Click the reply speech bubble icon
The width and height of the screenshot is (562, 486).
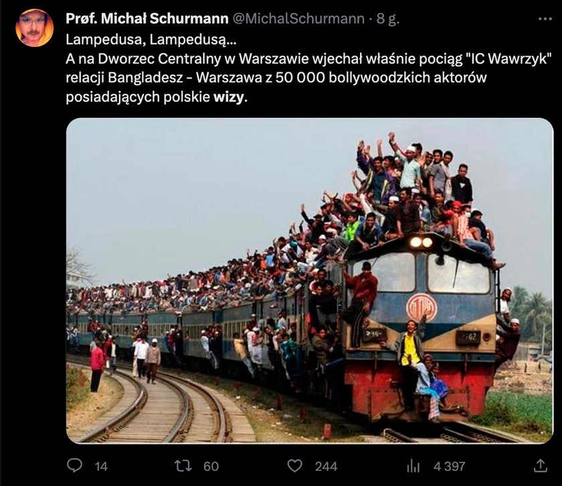click(x=74, y=465)
